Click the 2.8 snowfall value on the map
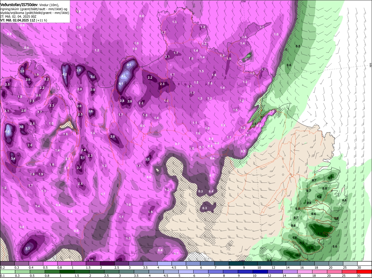Image resolution: width=372 pixels, height=278 pixels. coord(122,101)
